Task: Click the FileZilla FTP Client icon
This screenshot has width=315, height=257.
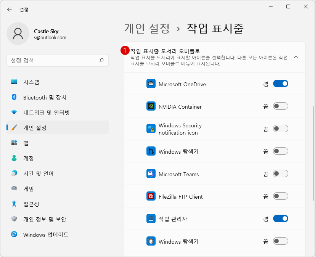Action: click(151, 196)
